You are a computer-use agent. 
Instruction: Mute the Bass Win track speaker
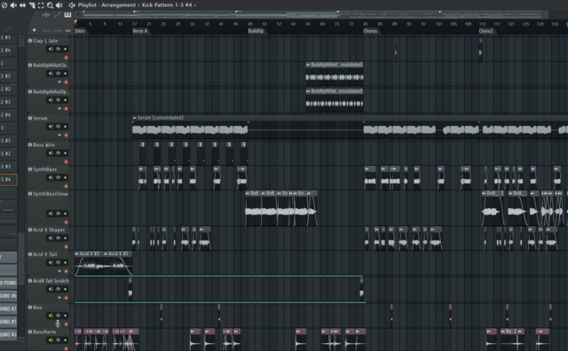pyautogui.click(x=51, y=152)
